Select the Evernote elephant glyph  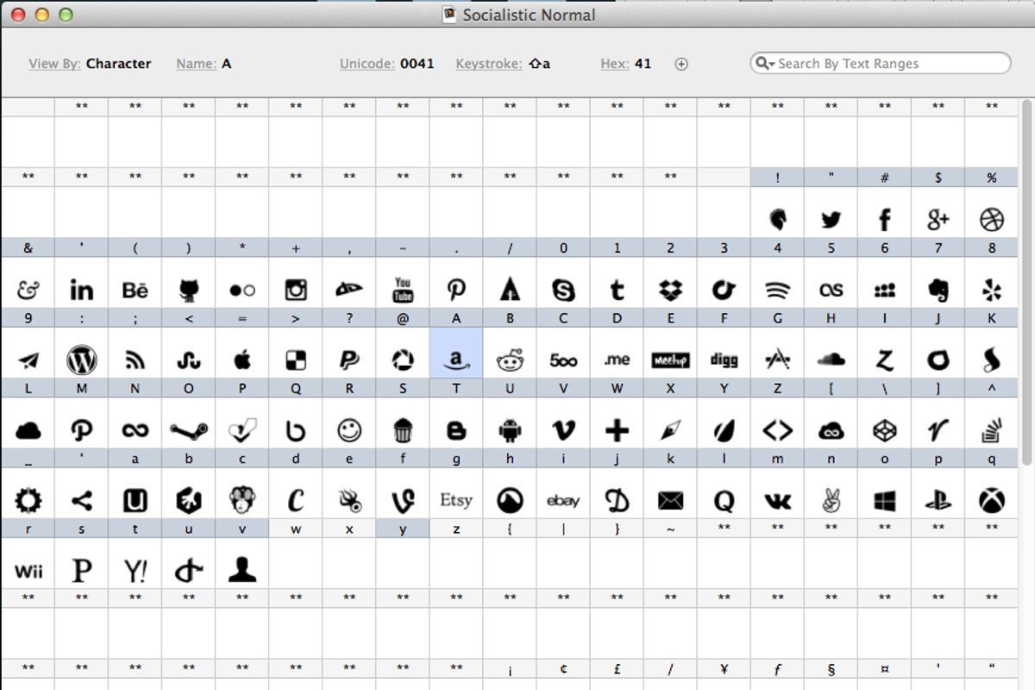938,291
